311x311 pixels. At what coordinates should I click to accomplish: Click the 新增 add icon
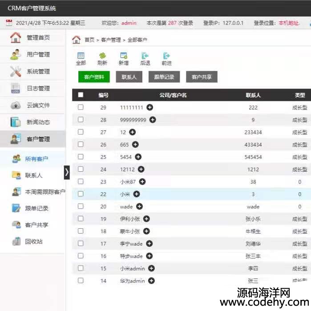124,56
